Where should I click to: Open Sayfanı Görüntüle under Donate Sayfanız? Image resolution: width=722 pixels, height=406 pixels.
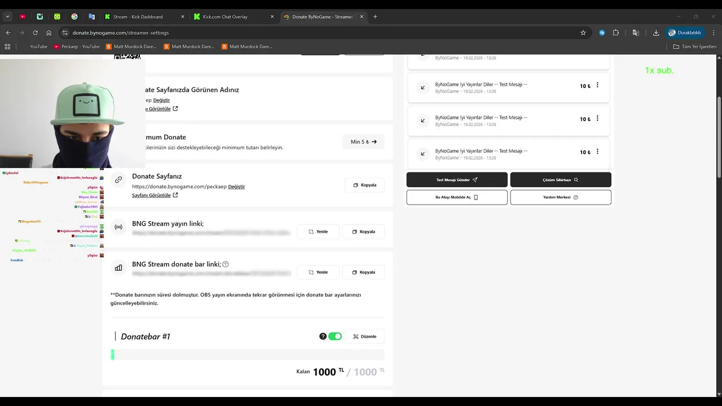click(155, 195)
